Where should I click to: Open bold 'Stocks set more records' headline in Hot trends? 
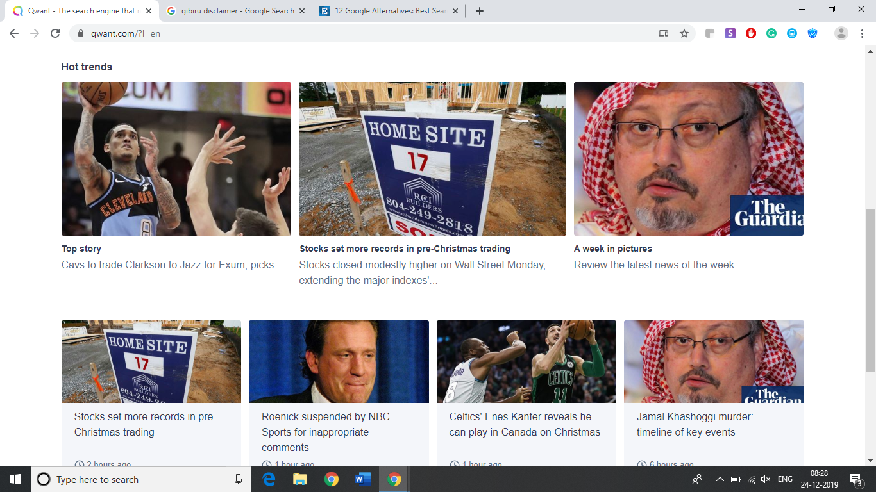click(x=405, y=249)
